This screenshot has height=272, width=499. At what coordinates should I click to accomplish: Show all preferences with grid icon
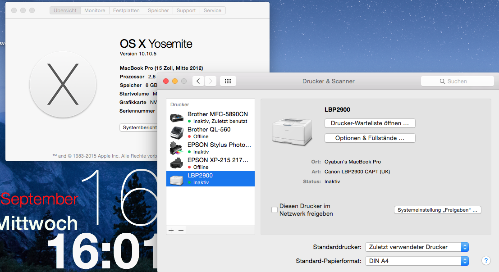click(x=228, y=81)
